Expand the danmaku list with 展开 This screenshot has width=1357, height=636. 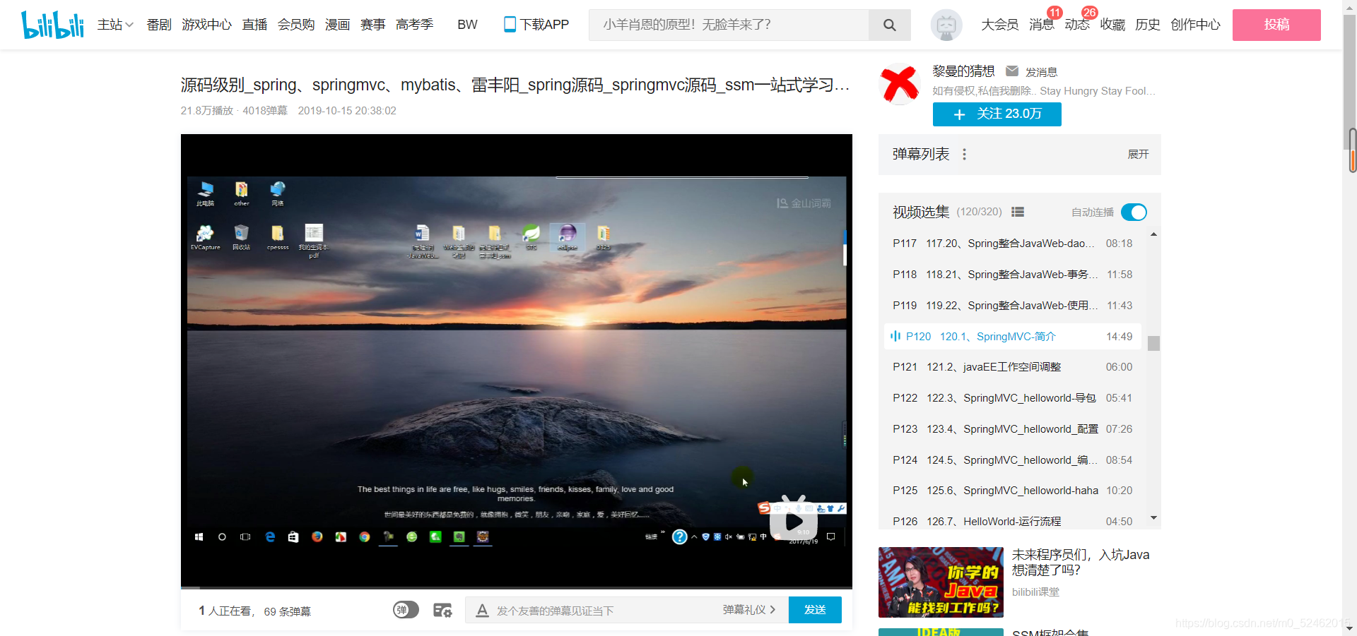point(1138,154)
